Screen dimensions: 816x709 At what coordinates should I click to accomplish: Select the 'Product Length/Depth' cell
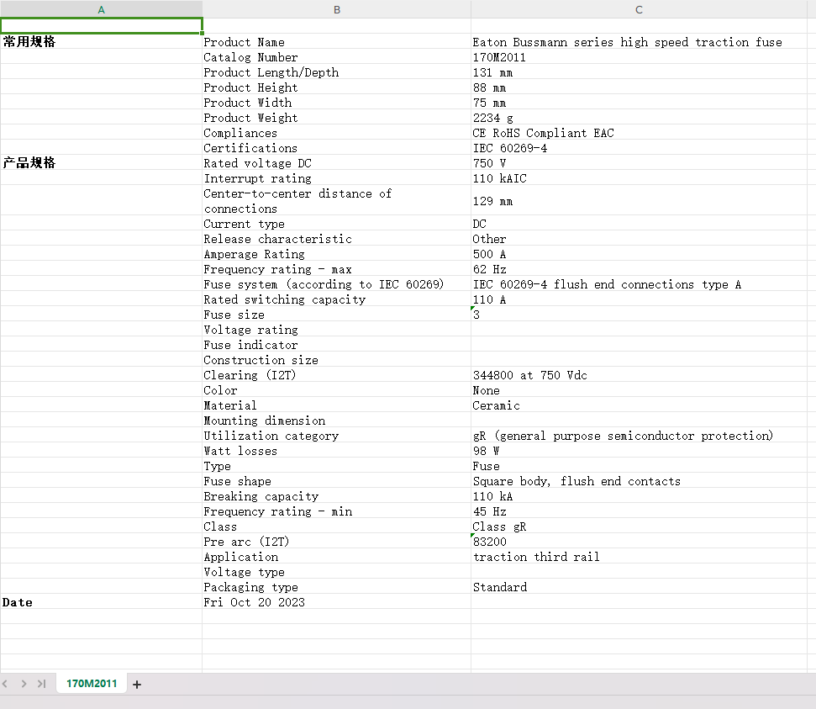(337, 71)
